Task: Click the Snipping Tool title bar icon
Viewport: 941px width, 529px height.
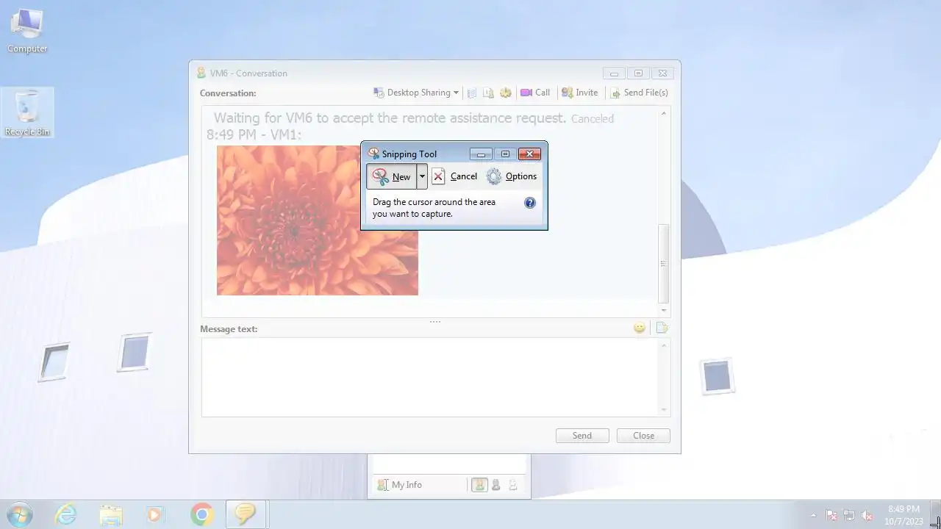Action: click(373, 154)
